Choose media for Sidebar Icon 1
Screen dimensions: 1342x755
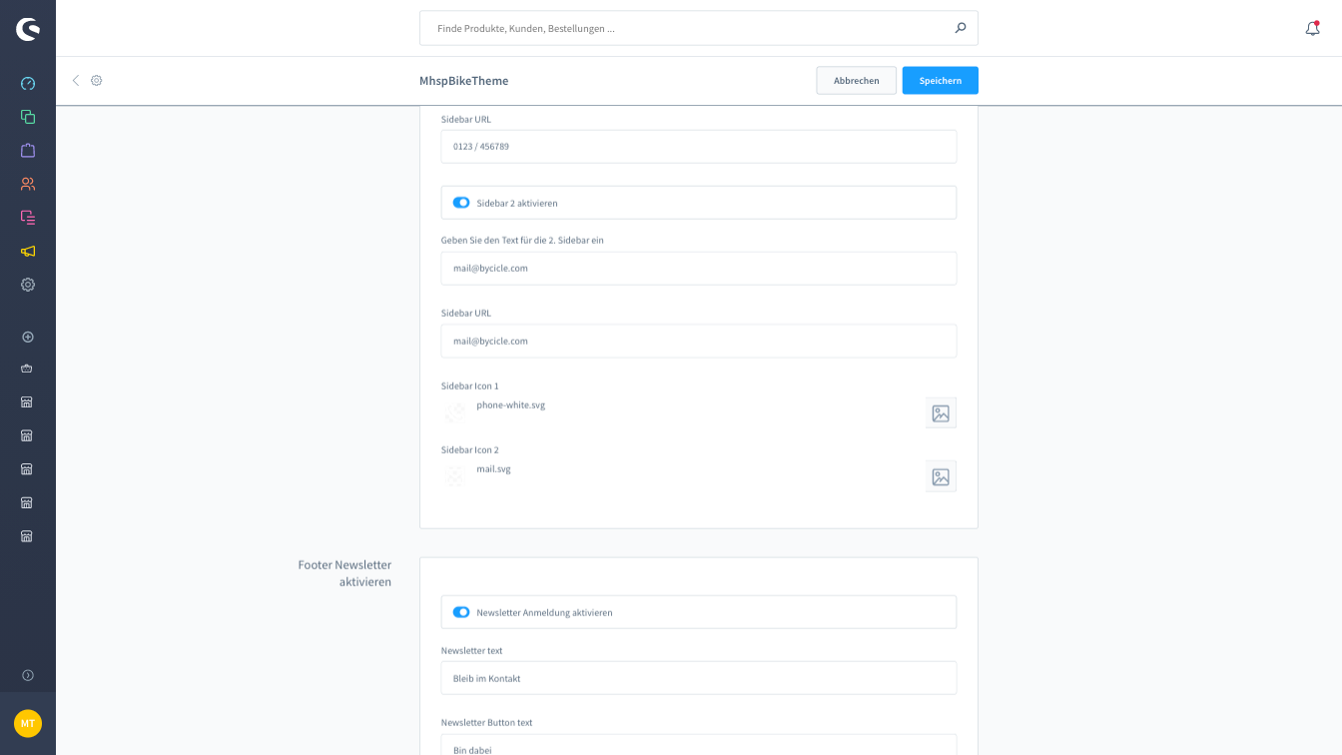[941, 412]
